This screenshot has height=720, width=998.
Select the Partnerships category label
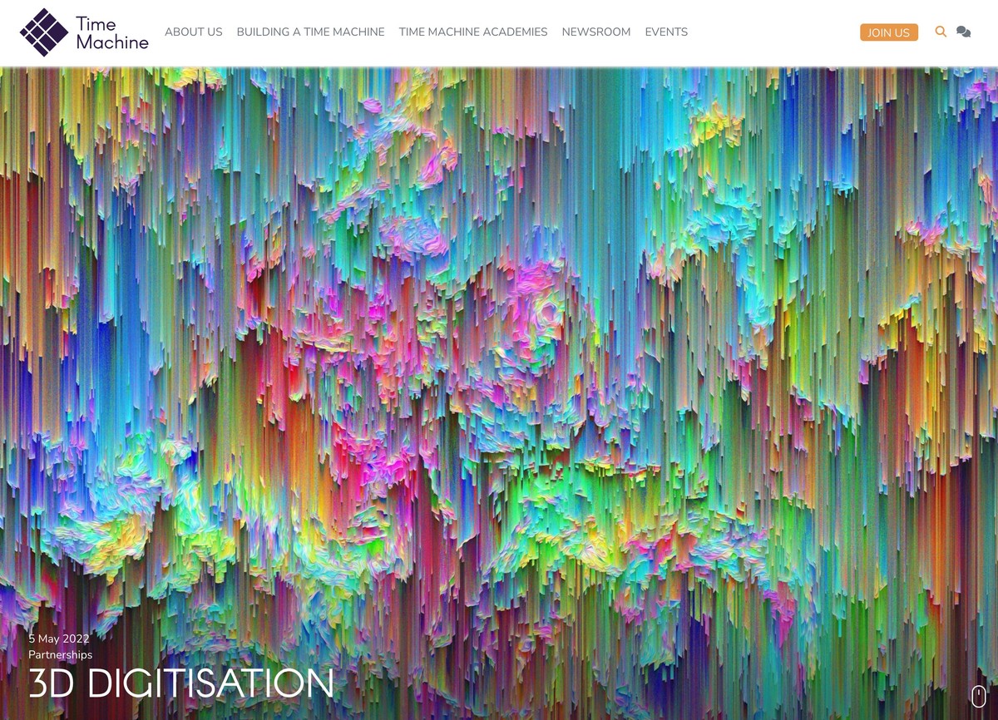[x=60, y=654]
